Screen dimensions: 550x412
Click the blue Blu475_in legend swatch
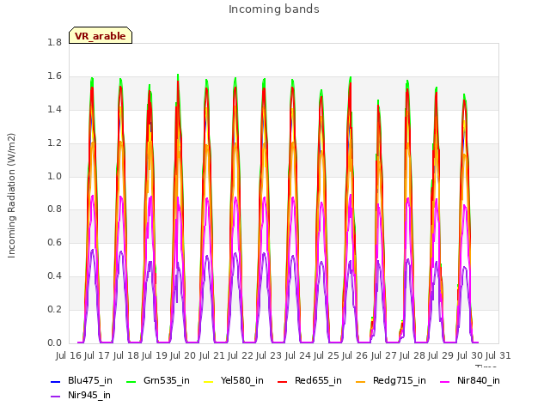[56, 381]
